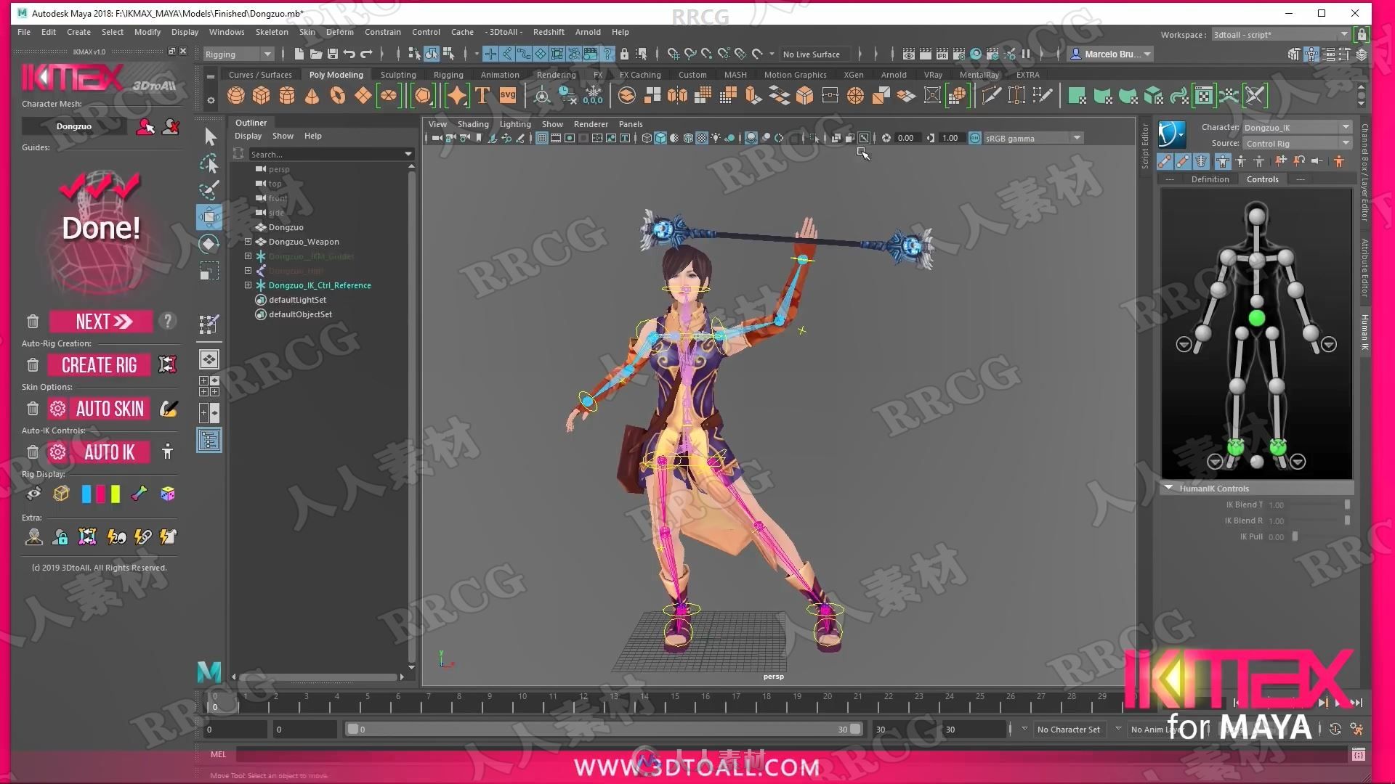
Task: Expand the Dongzuo_IK_Ctrl_Reference tree item
Action: pos(246,285)
